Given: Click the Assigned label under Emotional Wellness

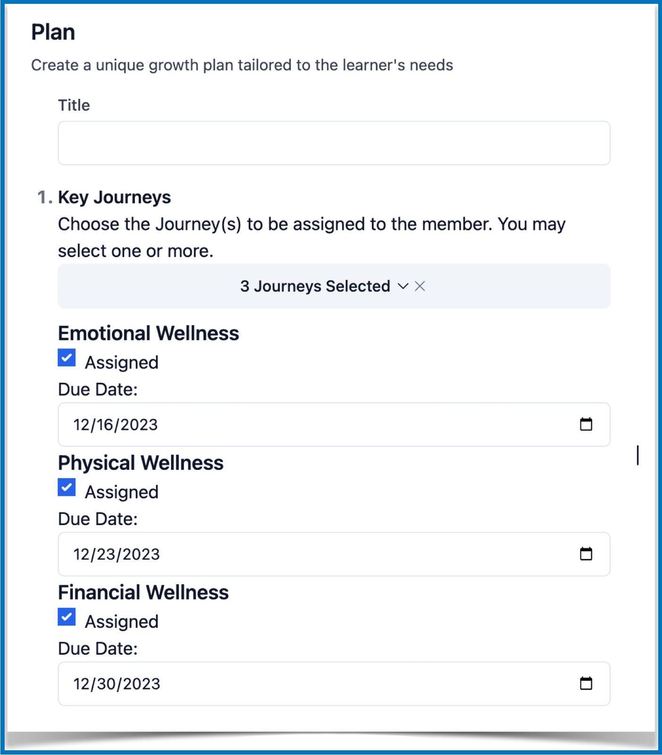Looking at the screenshot, I should click(122, 362).
